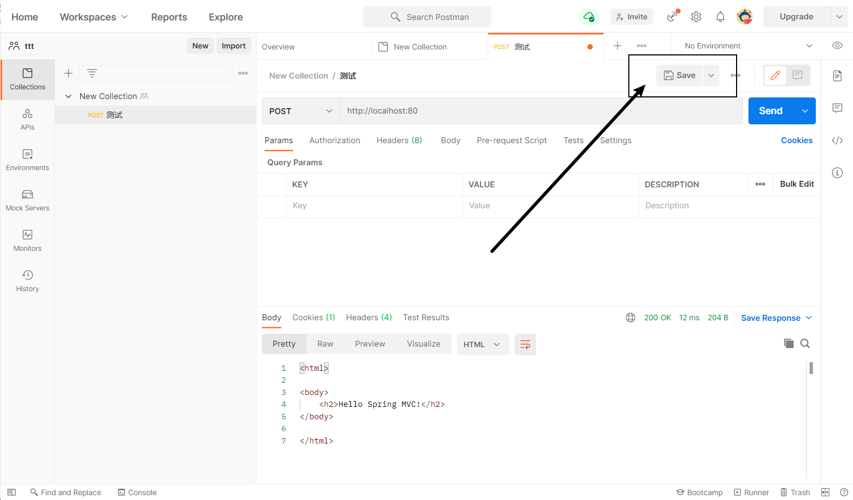Switch to edit (pencil) mode
This screenshot has height=500, width=853.
(x=775, y=75)
